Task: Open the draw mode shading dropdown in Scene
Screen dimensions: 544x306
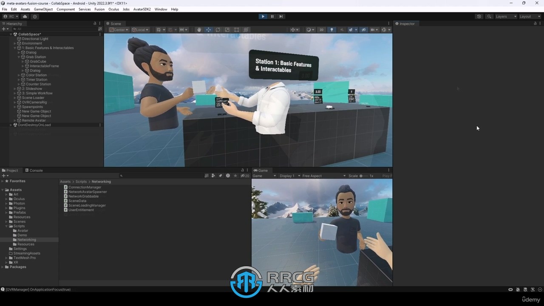Action: (x=310, y=30)
